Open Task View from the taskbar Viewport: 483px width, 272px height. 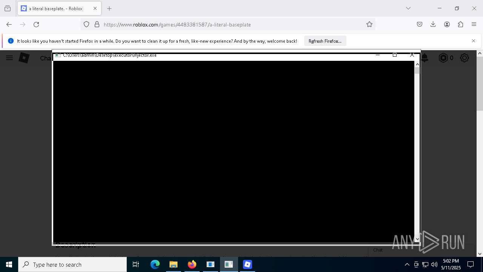136,264
